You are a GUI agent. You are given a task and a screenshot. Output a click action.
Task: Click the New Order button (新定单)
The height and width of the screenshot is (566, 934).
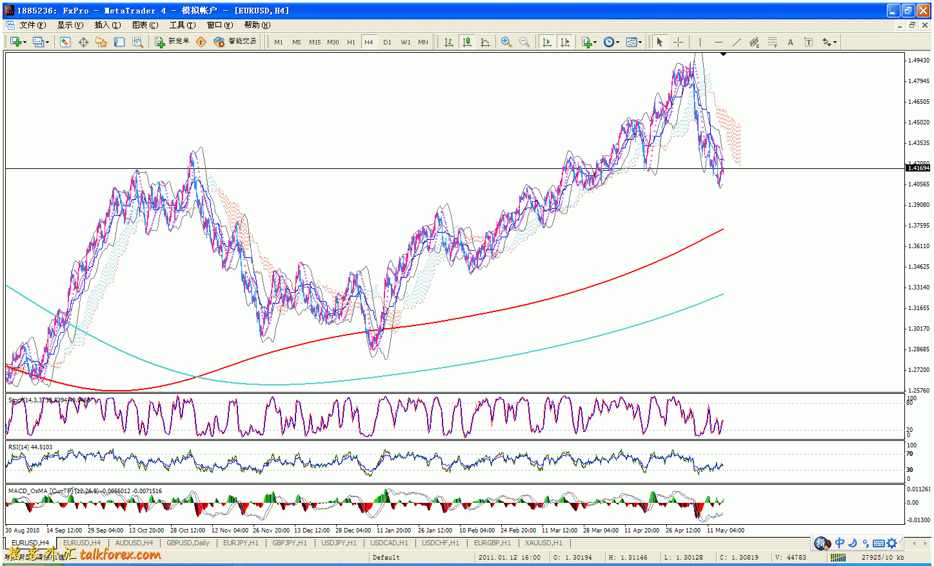point(172,42)
